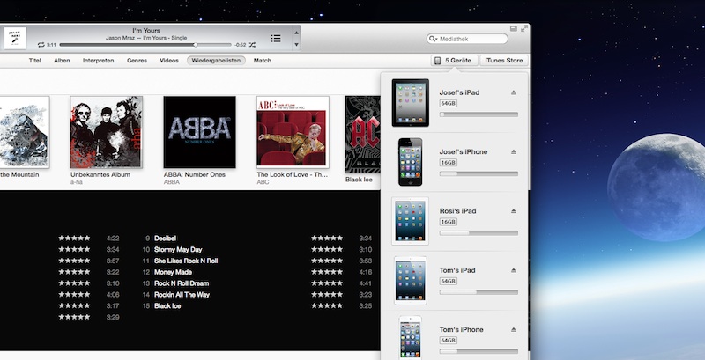Screen dimensions: 705x360
Task: Switch to the Alben tab
Action: pos(62,61)
